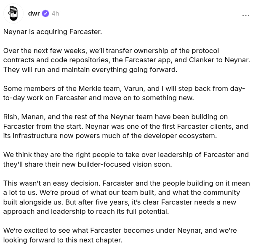Viewport: 253px width, 250px height.
Task: Open the dwr username profile link
Action: [x=34, y=13]
